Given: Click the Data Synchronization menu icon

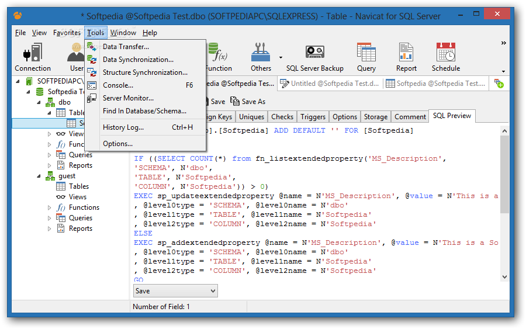Looking at the screenshot, I should pyautogui.click(x=92, y=60).
